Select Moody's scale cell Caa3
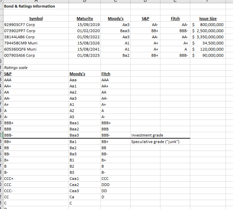The width and height of the screenshot is (233, 209). pyautogui.click(x=85, y=191)
